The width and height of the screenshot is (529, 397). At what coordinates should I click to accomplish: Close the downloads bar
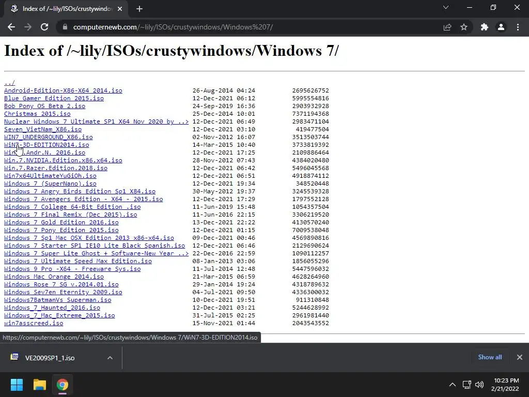520,357
